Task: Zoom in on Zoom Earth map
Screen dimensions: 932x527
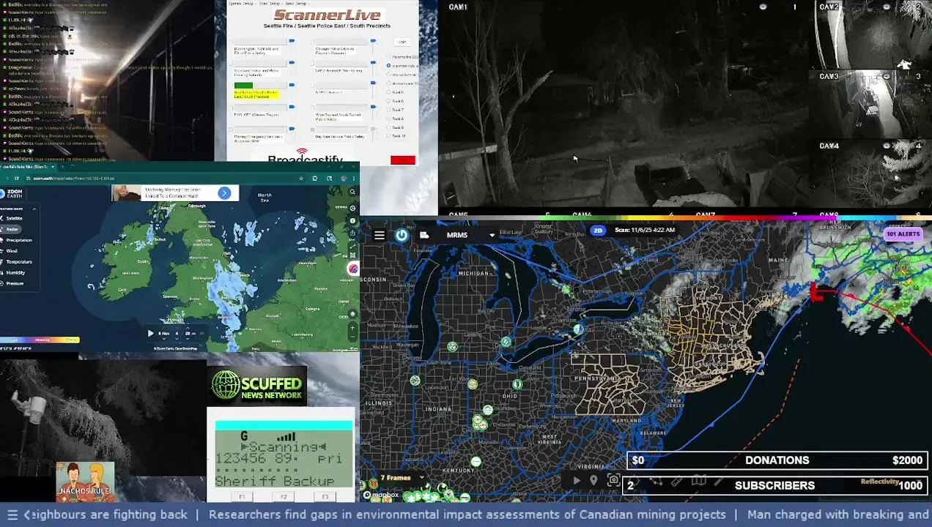Action: 352,328
